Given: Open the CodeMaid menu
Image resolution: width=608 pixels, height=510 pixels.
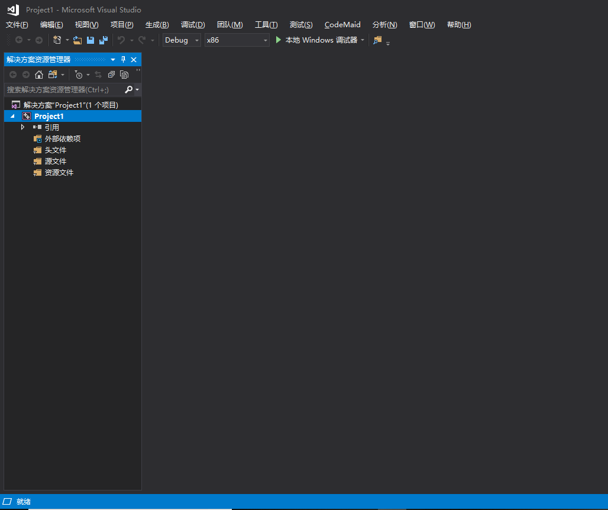Looking at the screenshot, I should (x=342, y=25).
